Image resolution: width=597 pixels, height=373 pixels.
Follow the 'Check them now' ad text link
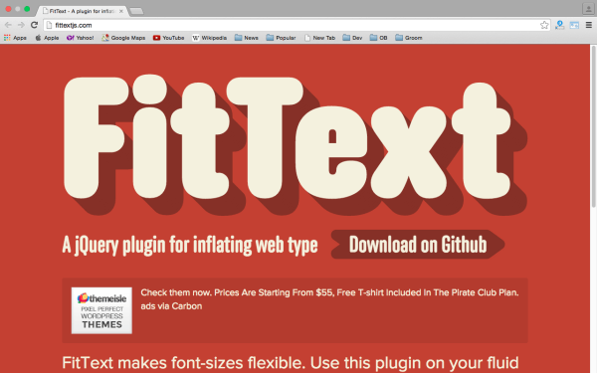click(329, 292)
